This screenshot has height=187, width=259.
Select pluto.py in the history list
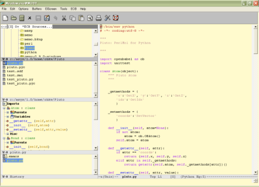point(15,161)
